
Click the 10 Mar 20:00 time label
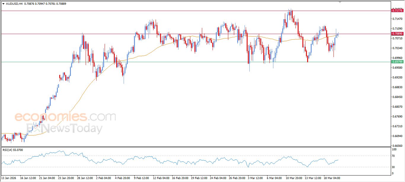294,178
